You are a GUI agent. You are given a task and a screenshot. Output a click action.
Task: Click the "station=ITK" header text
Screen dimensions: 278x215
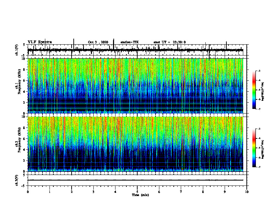(x=130, y=42)
